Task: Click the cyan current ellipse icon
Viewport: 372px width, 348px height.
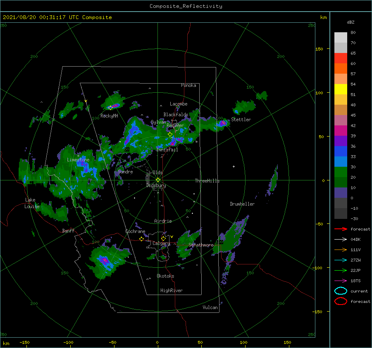Action: click(x=341, y=291)
